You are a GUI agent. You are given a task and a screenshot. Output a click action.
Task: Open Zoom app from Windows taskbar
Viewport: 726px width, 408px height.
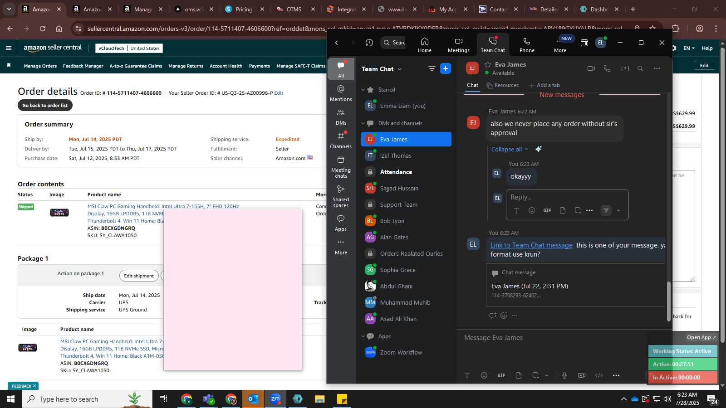click(275, 399)
